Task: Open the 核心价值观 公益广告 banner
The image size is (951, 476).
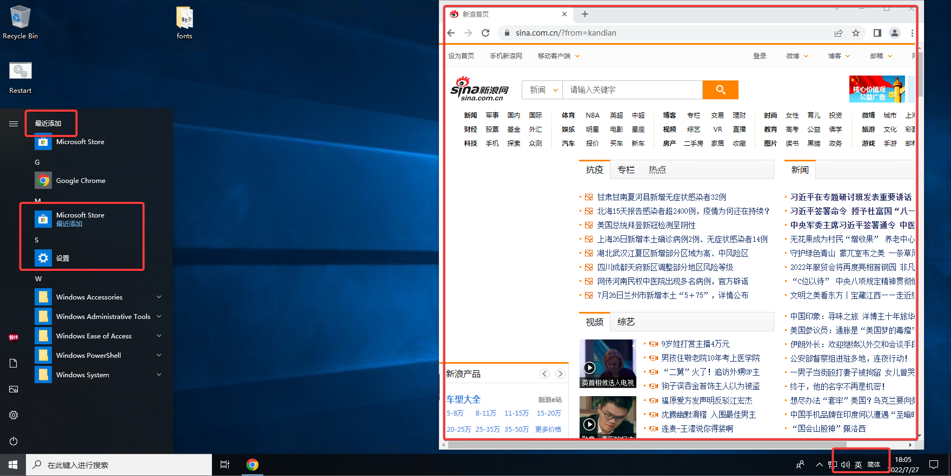Action: [x=877, y=89]
